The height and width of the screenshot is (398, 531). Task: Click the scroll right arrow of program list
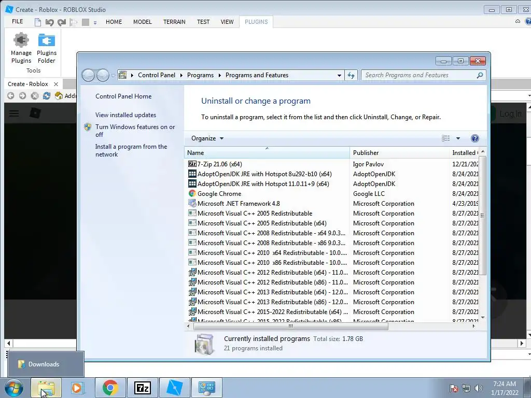click(474, 326)
